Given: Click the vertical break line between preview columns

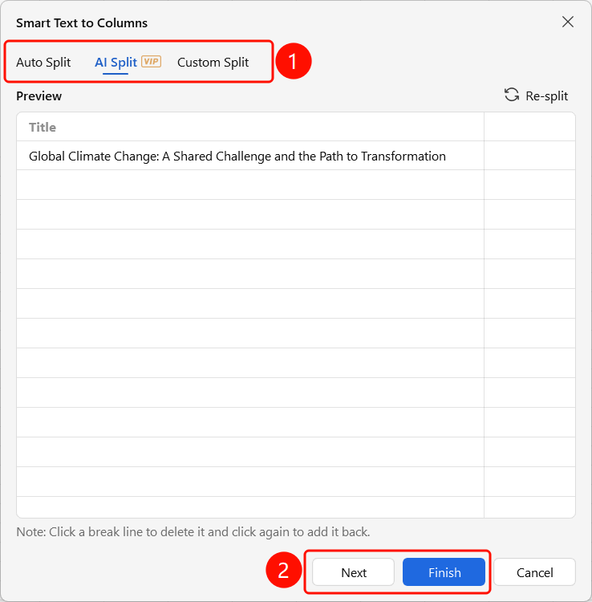Looking at the screenshot, I should pos(485,315).
